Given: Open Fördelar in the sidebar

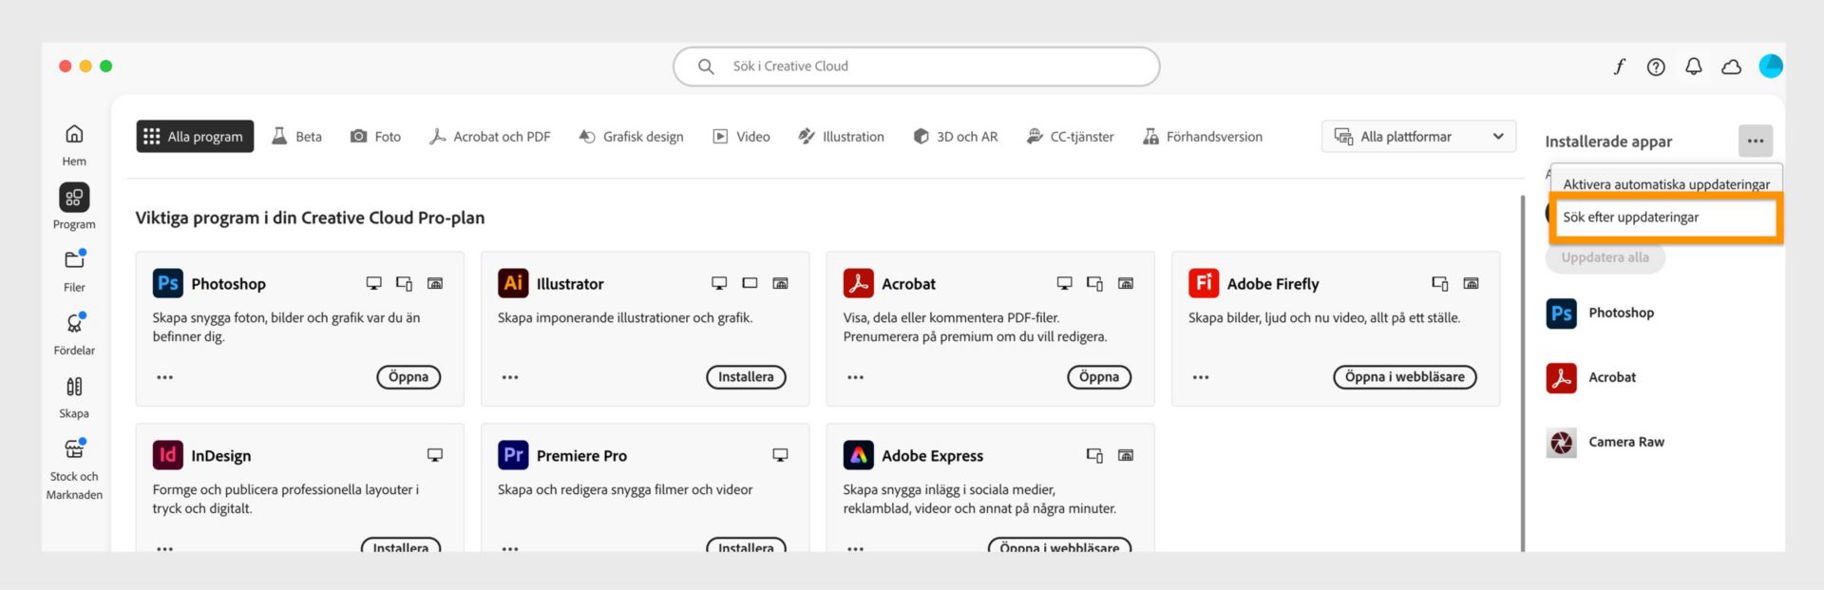Looking at the screenshot, I should pyautogui.click(x=74, y=333).
